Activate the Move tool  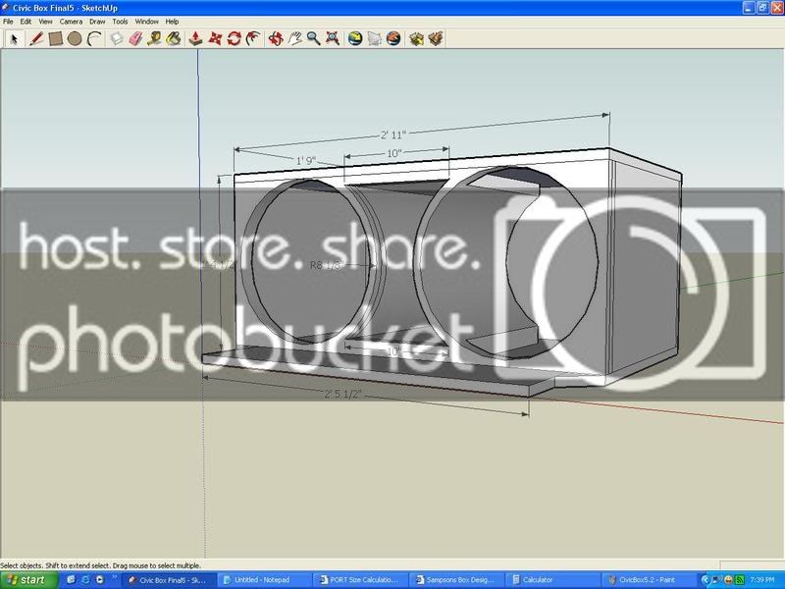(215, 38)
